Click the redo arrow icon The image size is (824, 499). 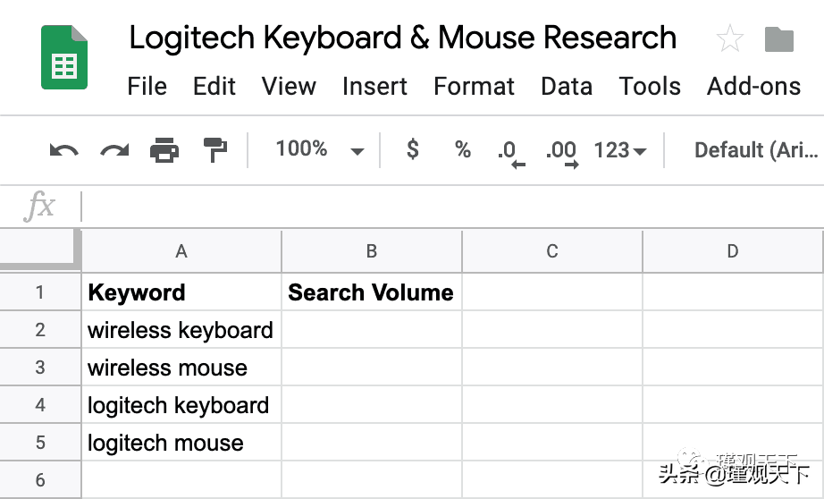[x=114, y=150]
